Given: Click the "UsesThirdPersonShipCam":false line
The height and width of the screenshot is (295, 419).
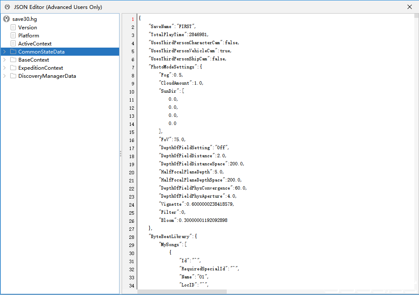Looking at the screenshot, I should tap(188, 59).
